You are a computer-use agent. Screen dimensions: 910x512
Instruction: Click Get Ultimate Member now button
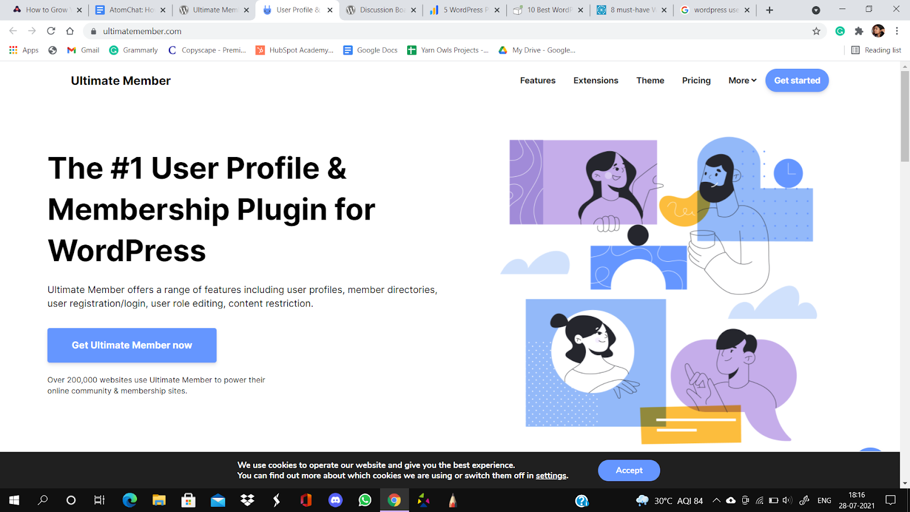click(x=132, y=345)
